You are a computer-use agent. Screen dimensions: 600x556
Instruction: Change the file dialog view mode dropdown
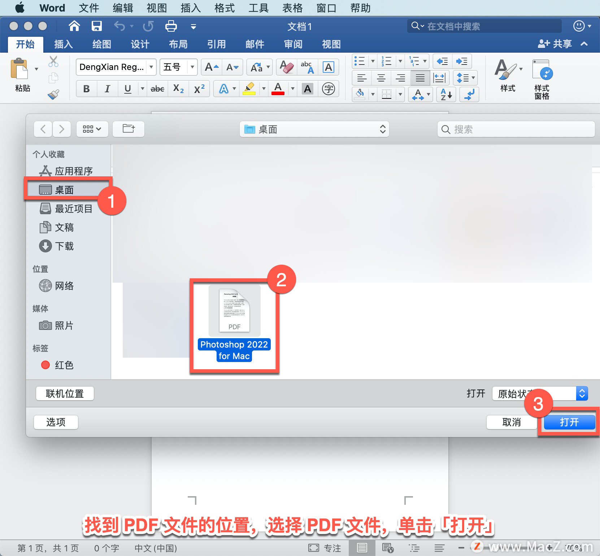pos(92,129)
